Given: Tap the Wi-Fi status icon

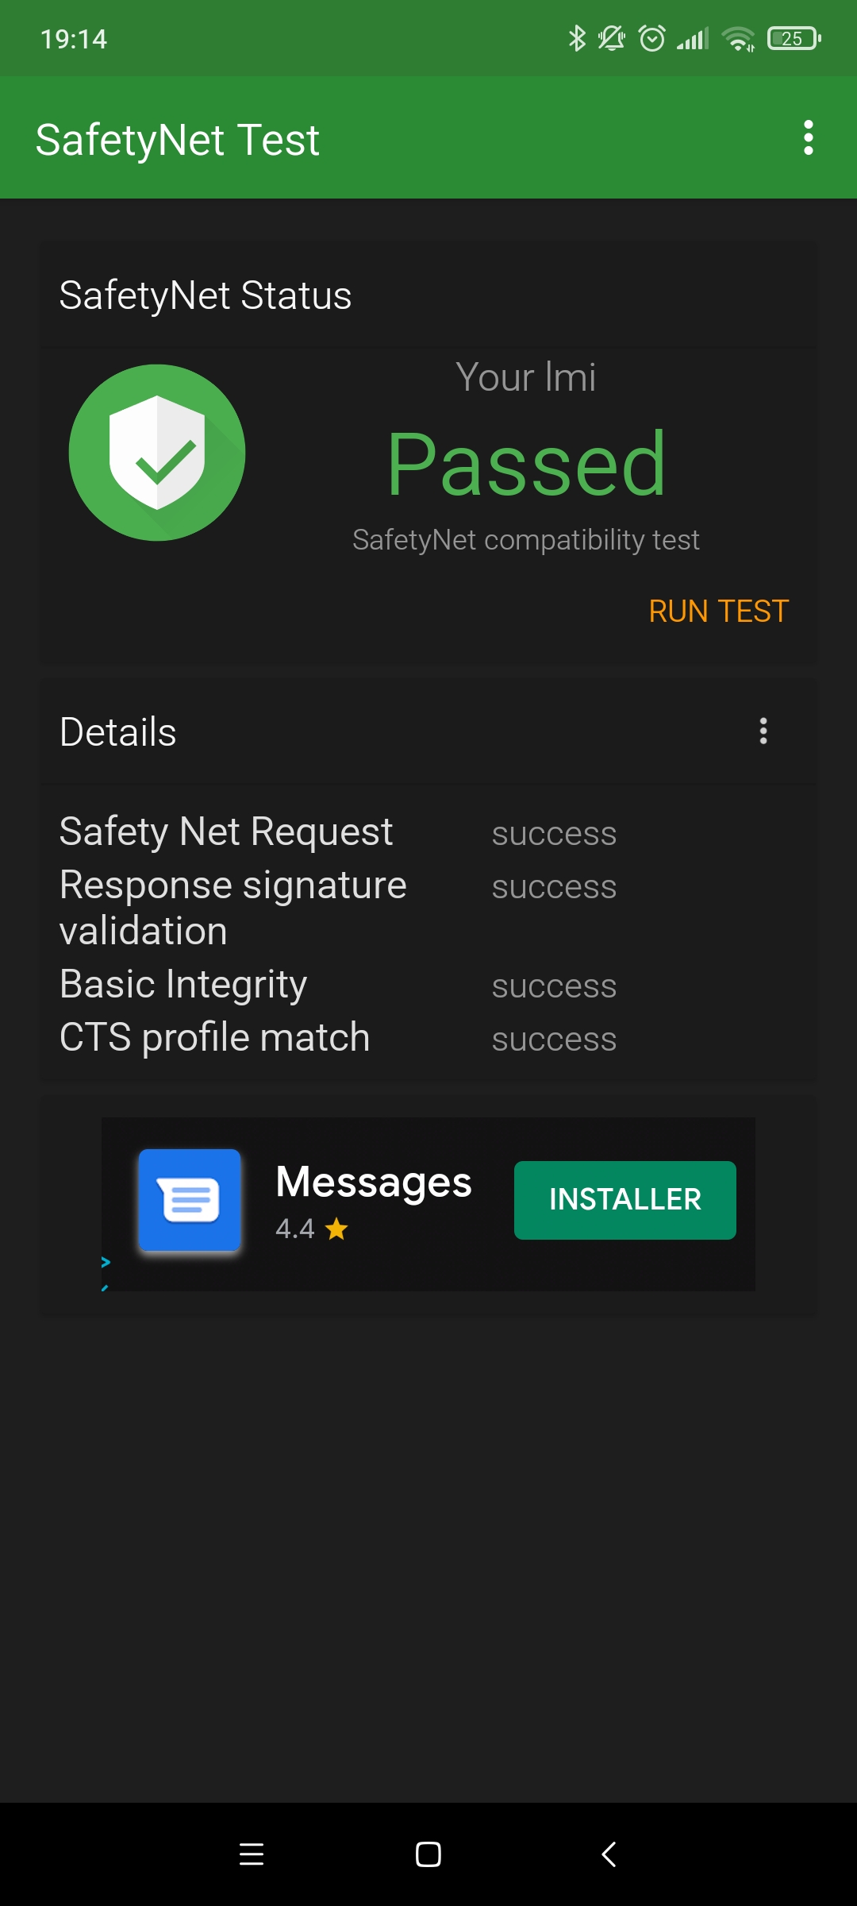Looking at the screenshot, I should tap(739, 38).
